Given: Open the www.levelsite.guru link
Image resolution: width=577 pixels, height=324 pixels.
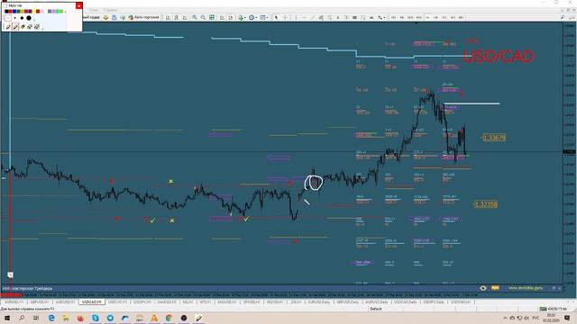Looking at the screenshot, I should click(x=525, y=288).
